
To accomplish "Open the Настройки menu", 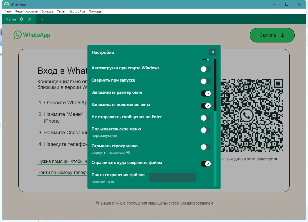I will click(77, 11).
